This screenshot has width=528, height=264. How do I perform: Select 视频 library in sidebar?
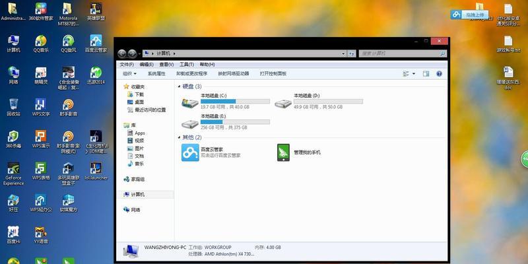pyautogui.click(x=135, y=141)
